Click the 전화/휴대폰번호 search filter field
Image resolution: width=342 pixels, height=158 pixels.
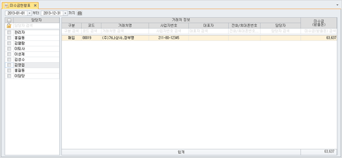point(244,31)
